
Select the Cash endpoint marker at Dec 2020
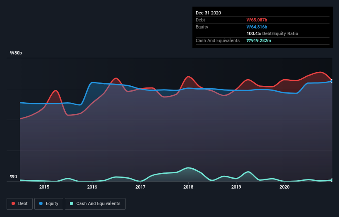pyautogui.click(x=332, y=180)
